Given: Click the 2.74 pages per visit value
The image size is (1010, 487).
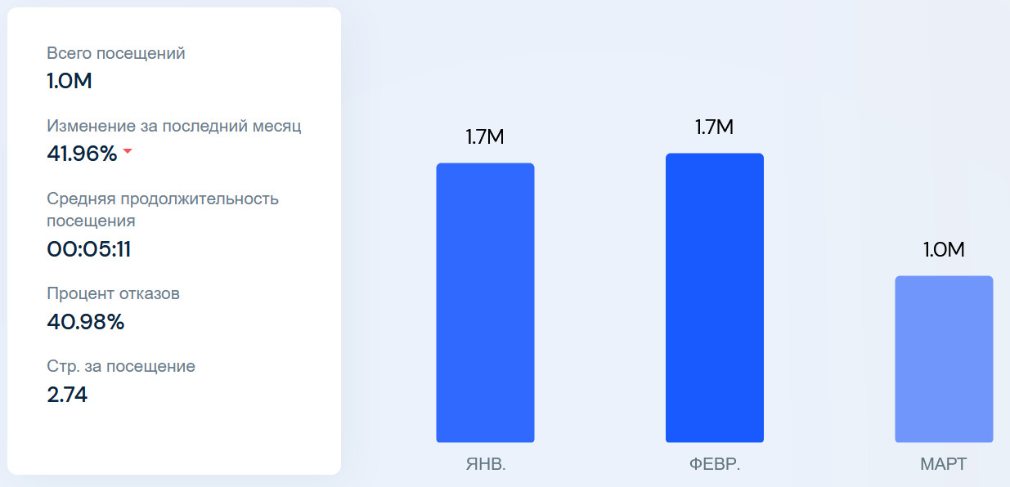Looking at the screenshot, I should click(67, 395).
